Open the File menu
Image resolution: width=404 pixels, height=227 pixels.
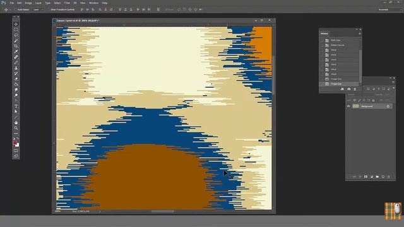[x=11, y=3]
